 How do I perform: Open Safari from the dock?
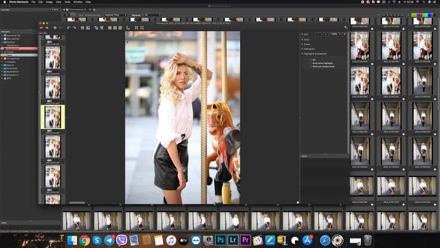click(x=325, y=240)
